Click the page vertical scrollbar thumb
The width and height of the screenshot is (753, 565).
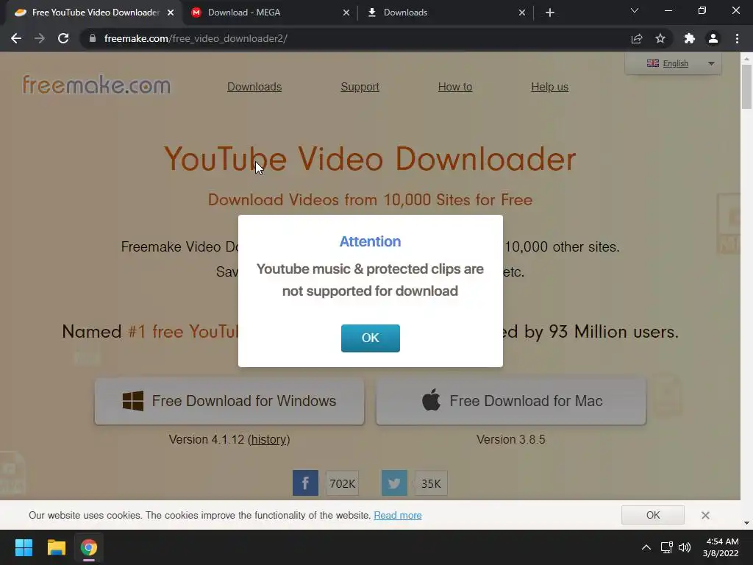[x=746, y=87]
